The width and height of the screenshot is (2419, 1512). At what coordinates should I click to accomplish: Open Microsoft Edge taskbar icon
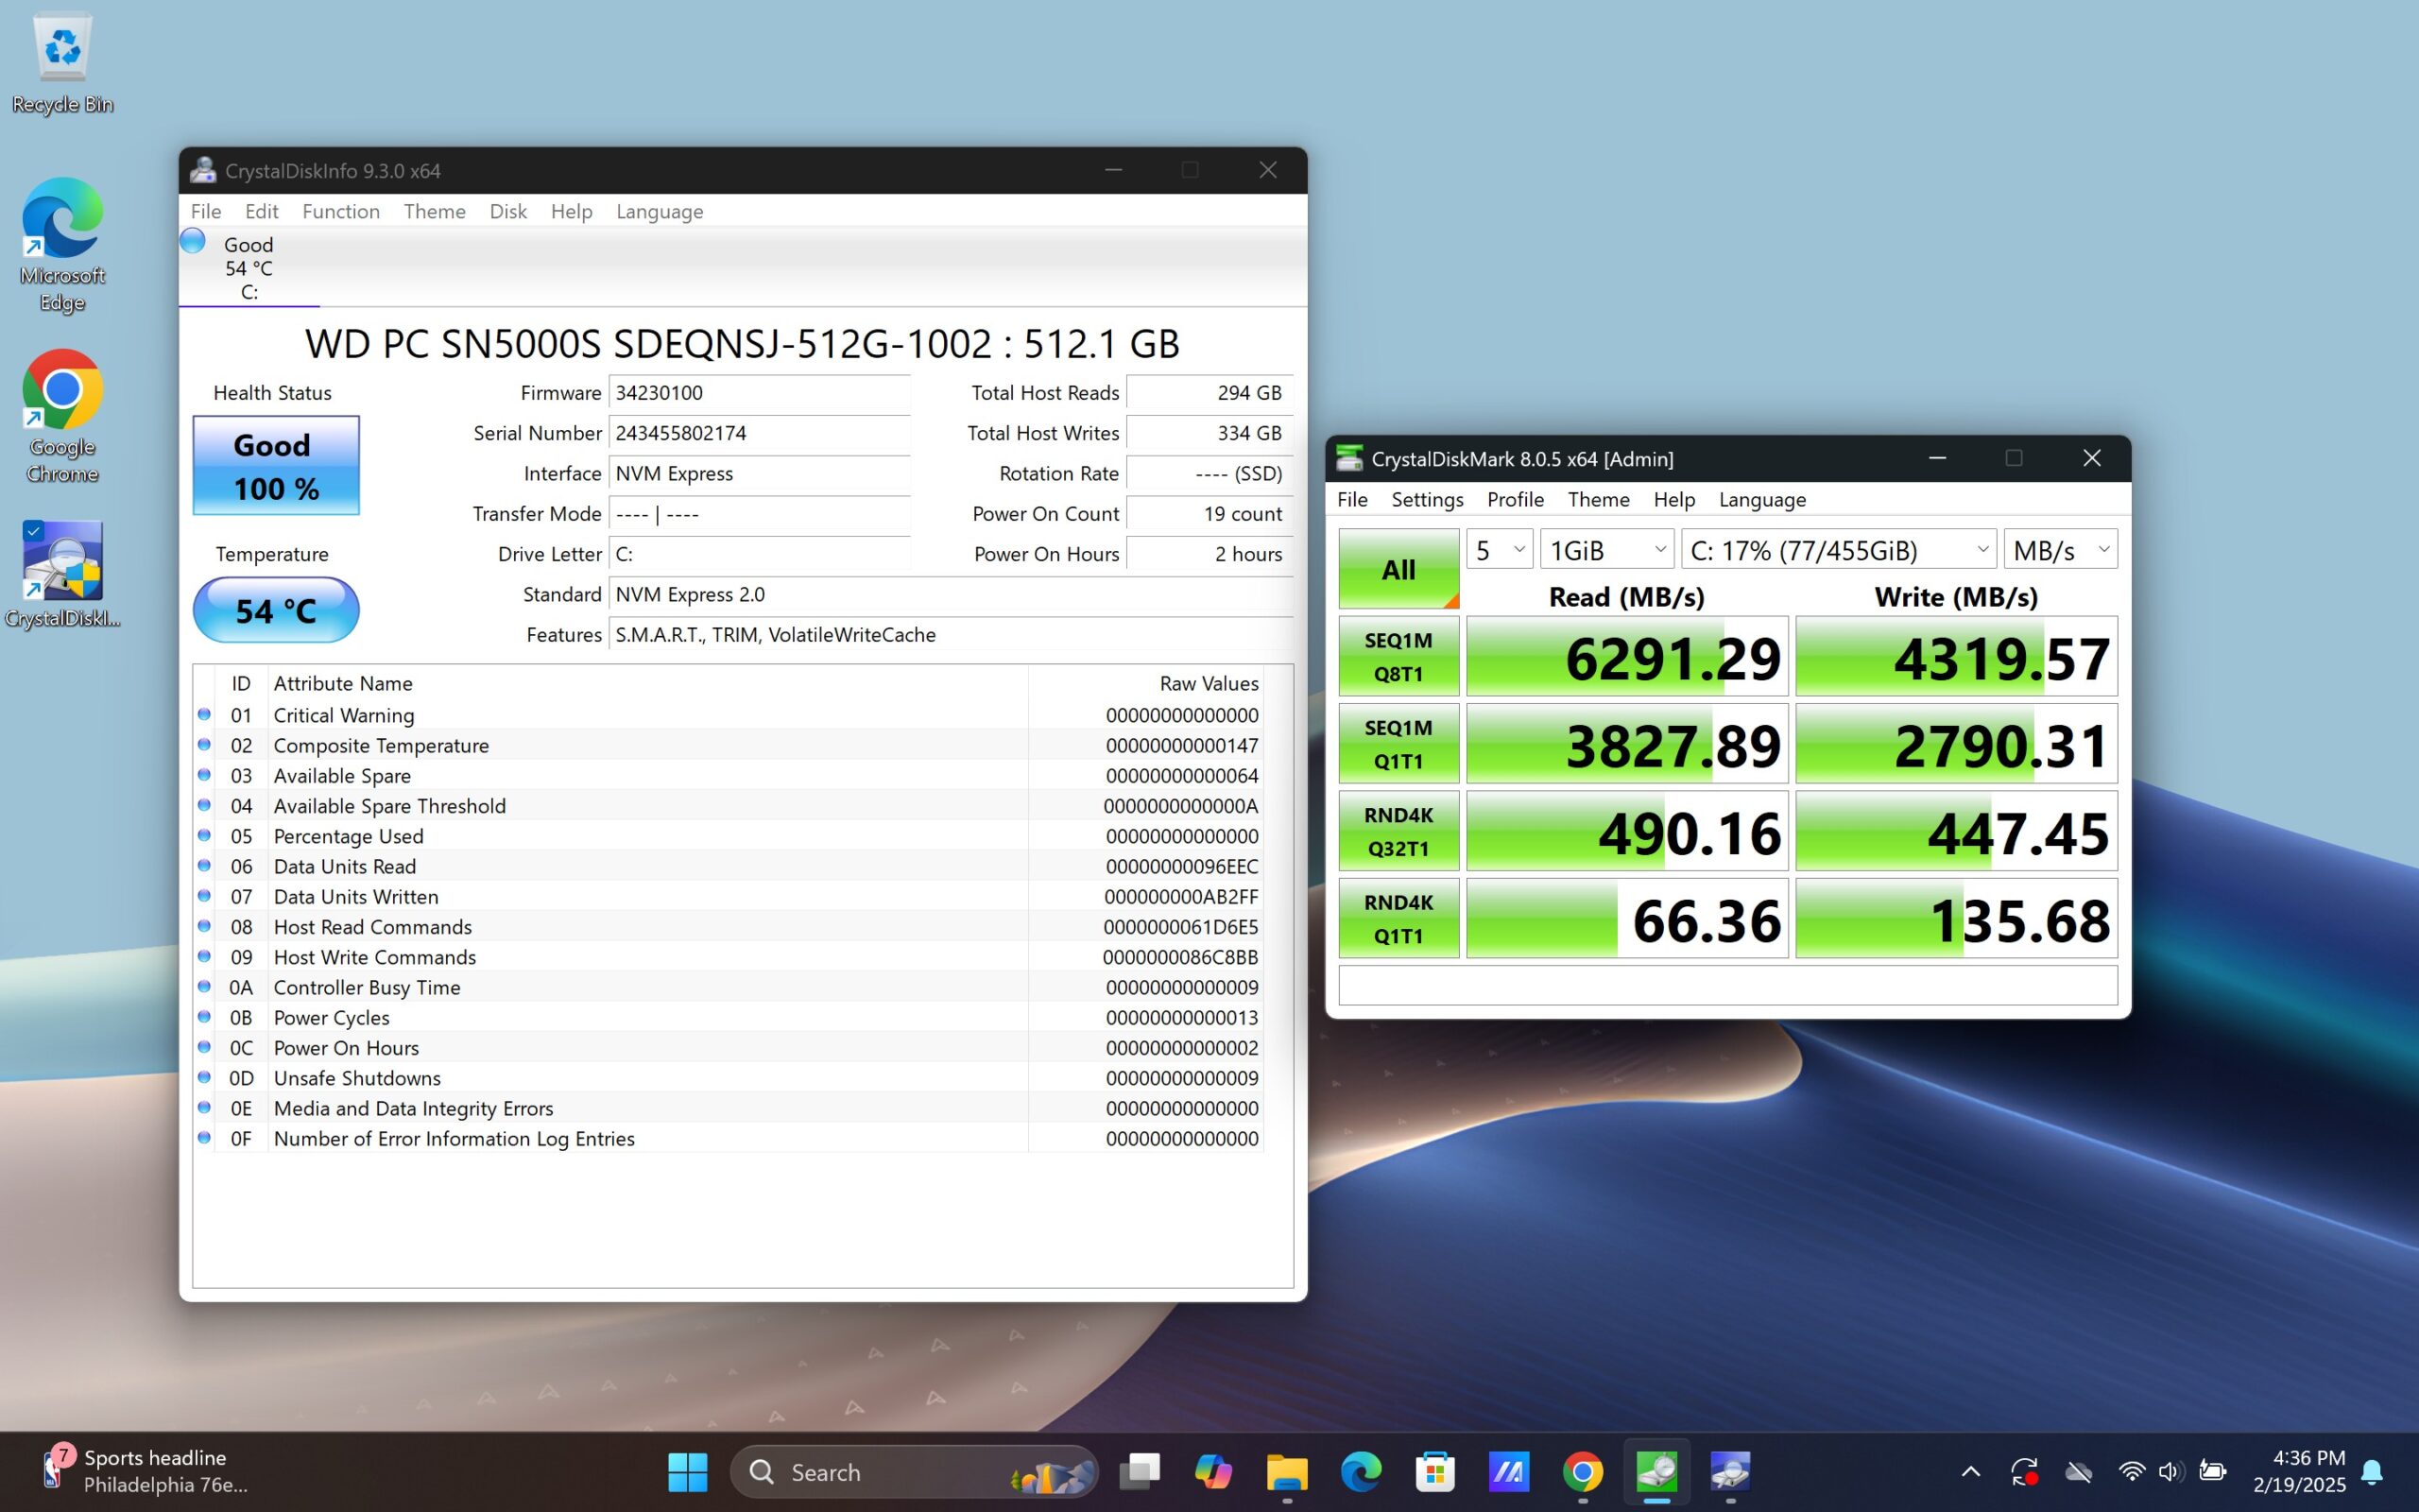1361,1472
